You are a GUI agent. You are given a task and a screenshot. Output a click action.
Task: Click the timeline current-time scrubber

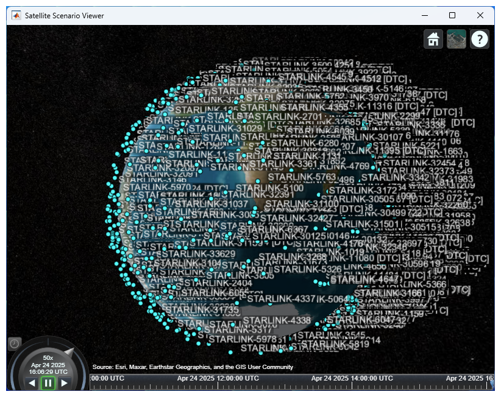[492, 384]
